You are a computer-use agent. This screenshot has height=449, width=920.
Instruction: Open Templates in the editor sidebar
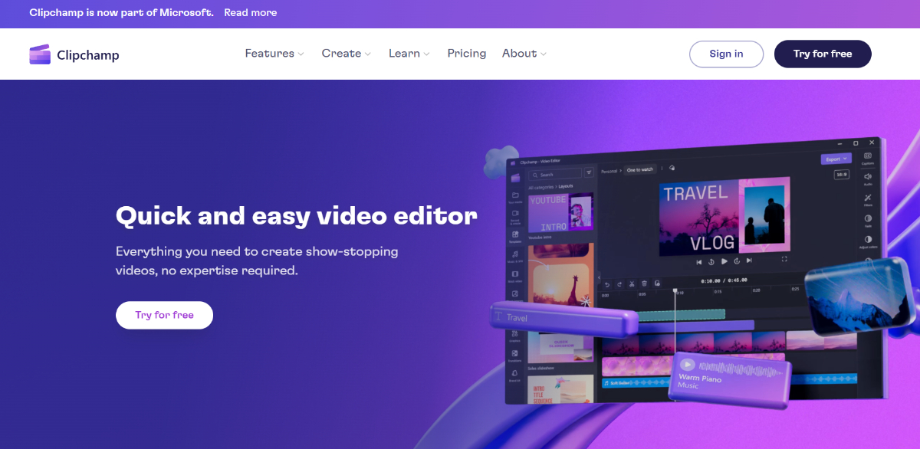(x=515, y=236)
